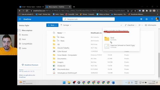Viewport: 160px width, 90px height.
Task: Open Obter os aplicativos do OneDrive link
Action: (x=27, y=76)
